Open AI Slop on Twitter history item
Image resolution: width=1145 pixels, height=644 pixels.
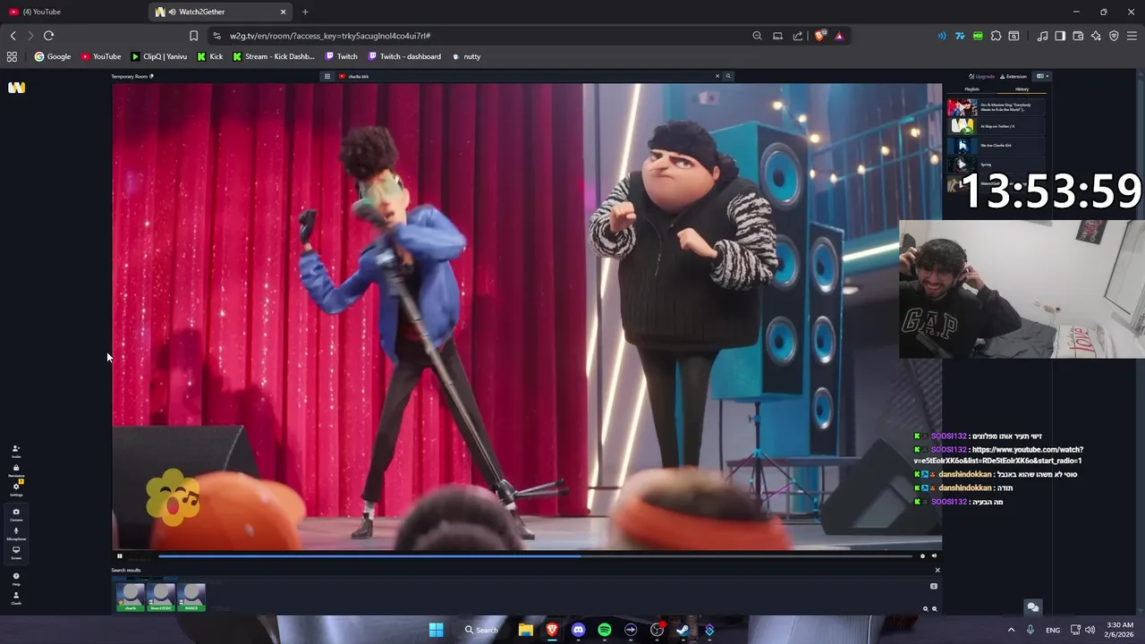(x=996, y=126)
